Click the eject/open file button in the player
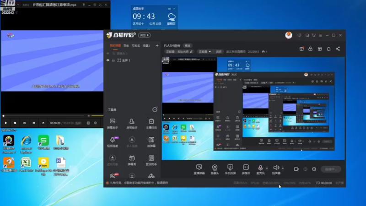 point(43,123)
